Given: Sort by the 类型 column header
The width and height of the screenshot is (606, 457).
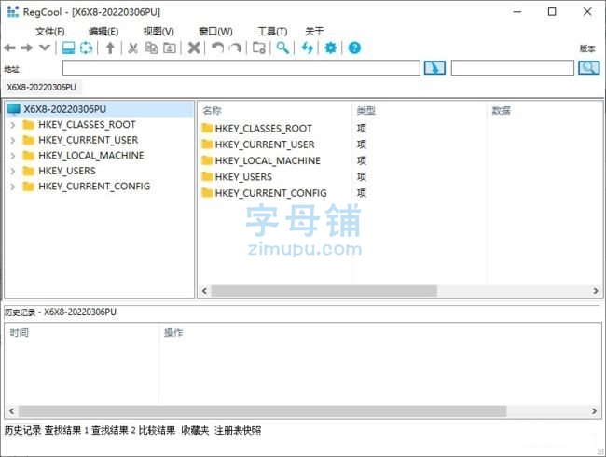Looking at the screenshot, I should pos(365,111).
